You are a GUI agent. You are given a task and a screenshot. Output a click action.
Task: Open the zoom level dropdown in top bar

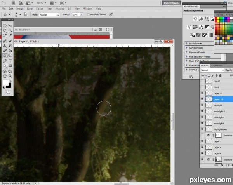point(45,3)
